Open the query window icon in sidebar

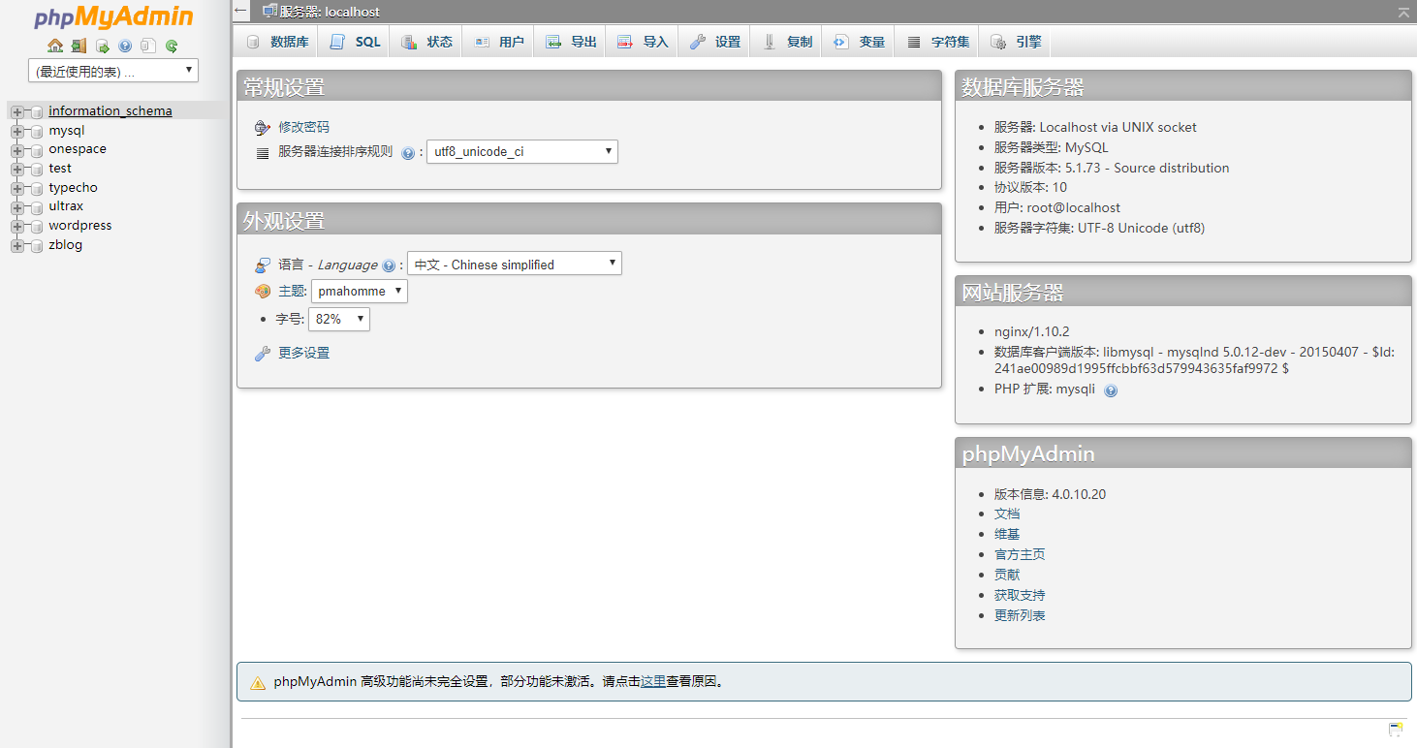pos(102,46)
